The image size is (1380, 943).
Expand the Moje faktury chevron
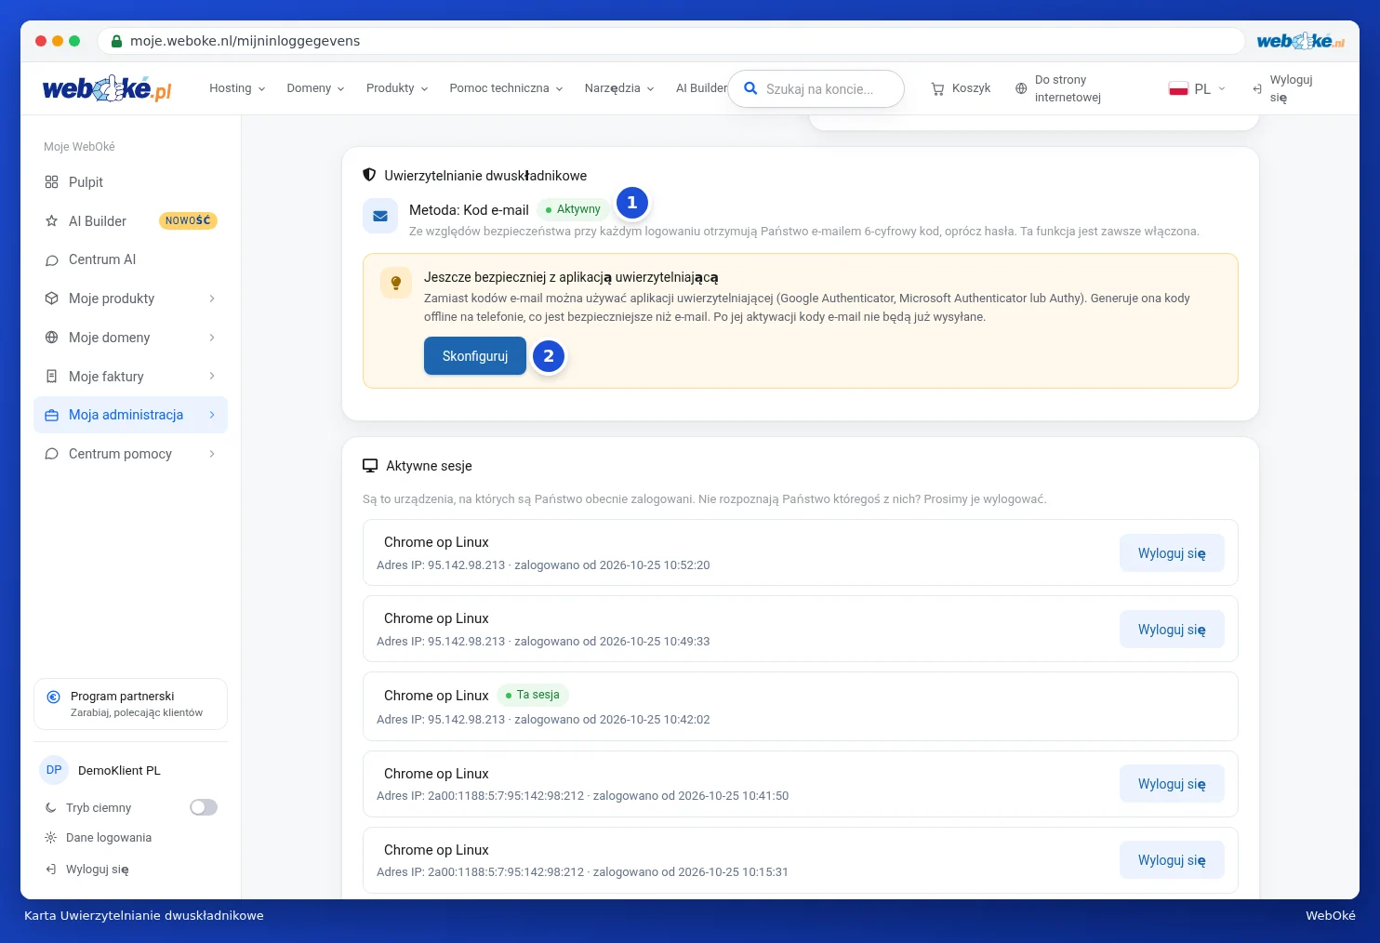pos(212,377)
